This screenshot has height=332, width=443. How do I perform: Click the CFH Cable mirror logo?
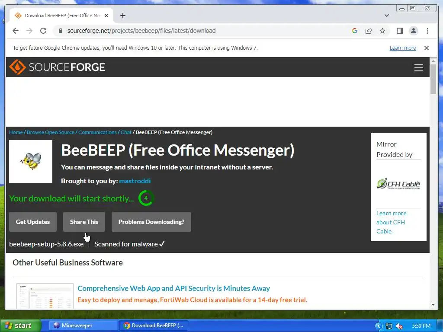[398, 184]
